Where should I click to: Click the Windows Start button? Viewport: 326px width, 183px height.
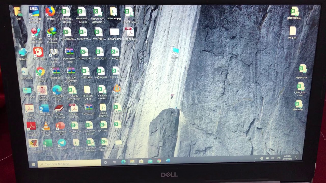(33, 165)
